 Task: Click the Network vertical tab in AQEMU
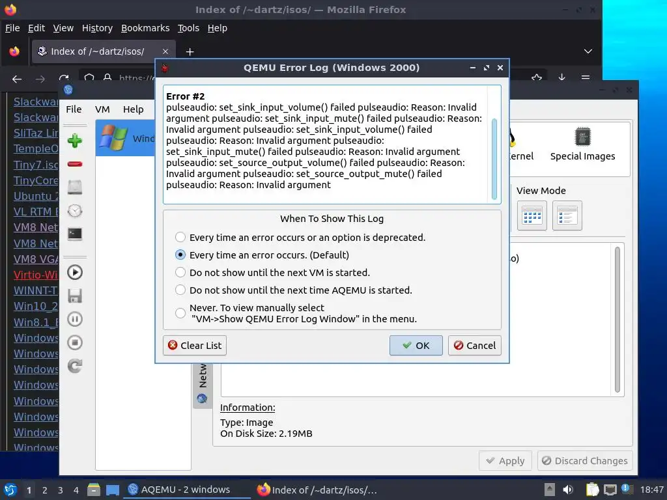tap(203, 385)
